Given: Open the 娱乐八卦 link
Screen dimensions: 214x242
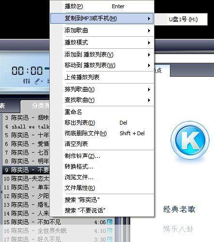Looking at the screenshot, I should click(178, 229).
